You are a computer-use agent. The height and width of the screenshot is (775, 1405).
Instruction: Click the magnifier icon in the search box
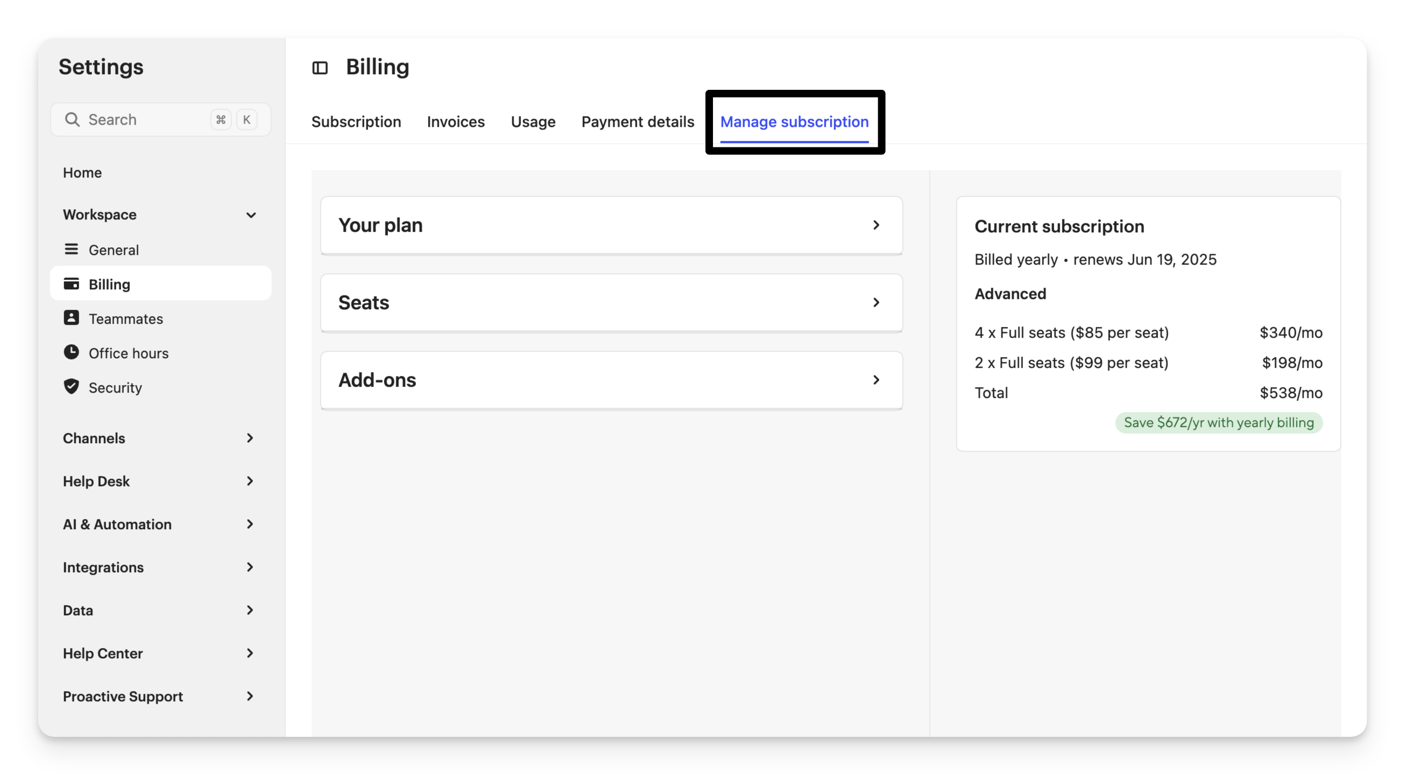[x=72, y=119]
